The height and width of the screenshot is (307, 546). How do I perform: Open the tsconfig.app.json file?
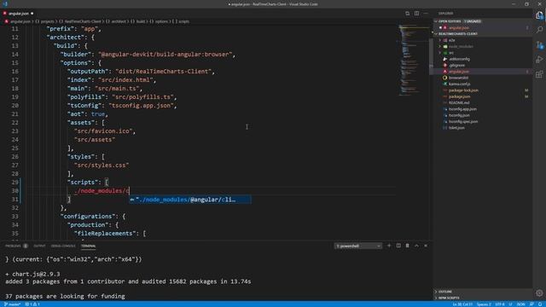[x=462, y=109]
